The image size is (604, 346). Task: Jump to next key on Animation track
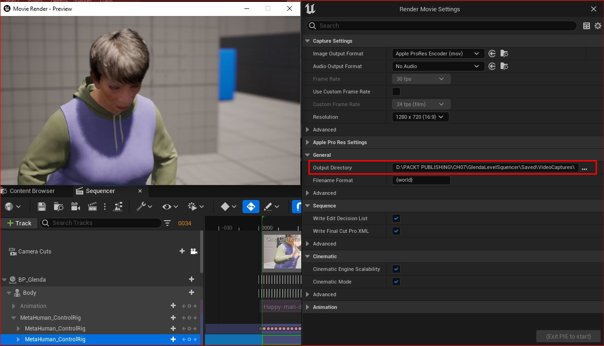(195, 306)
